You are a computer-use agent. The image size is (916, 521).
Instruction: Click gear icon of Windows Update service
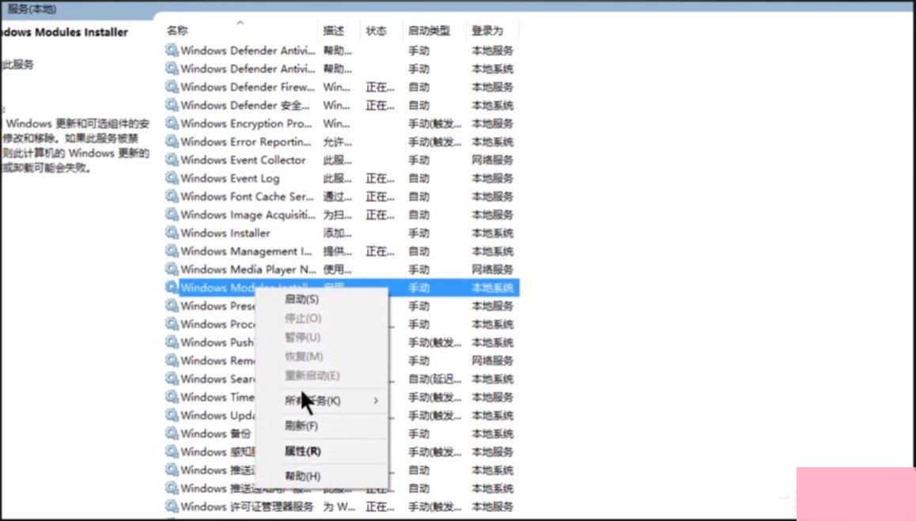(172, 415)
